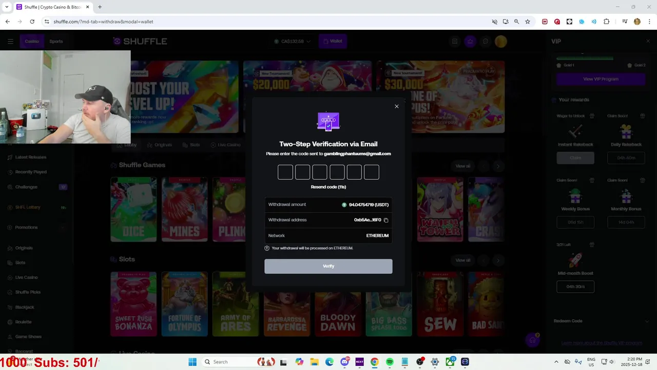Screen dimensions: 657x370
Task: Open the media control icon in Chrome
Action: [x=625, y=22]
